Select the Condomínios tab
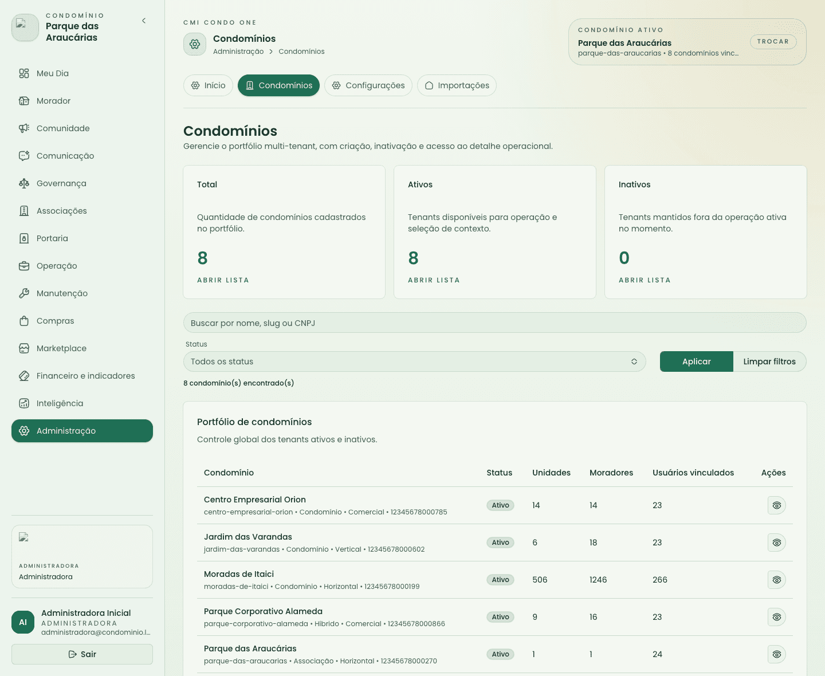 278,85
